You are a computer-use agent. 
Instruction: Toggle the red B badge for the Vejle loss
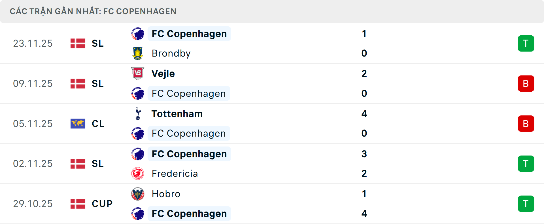coord(526,83)
